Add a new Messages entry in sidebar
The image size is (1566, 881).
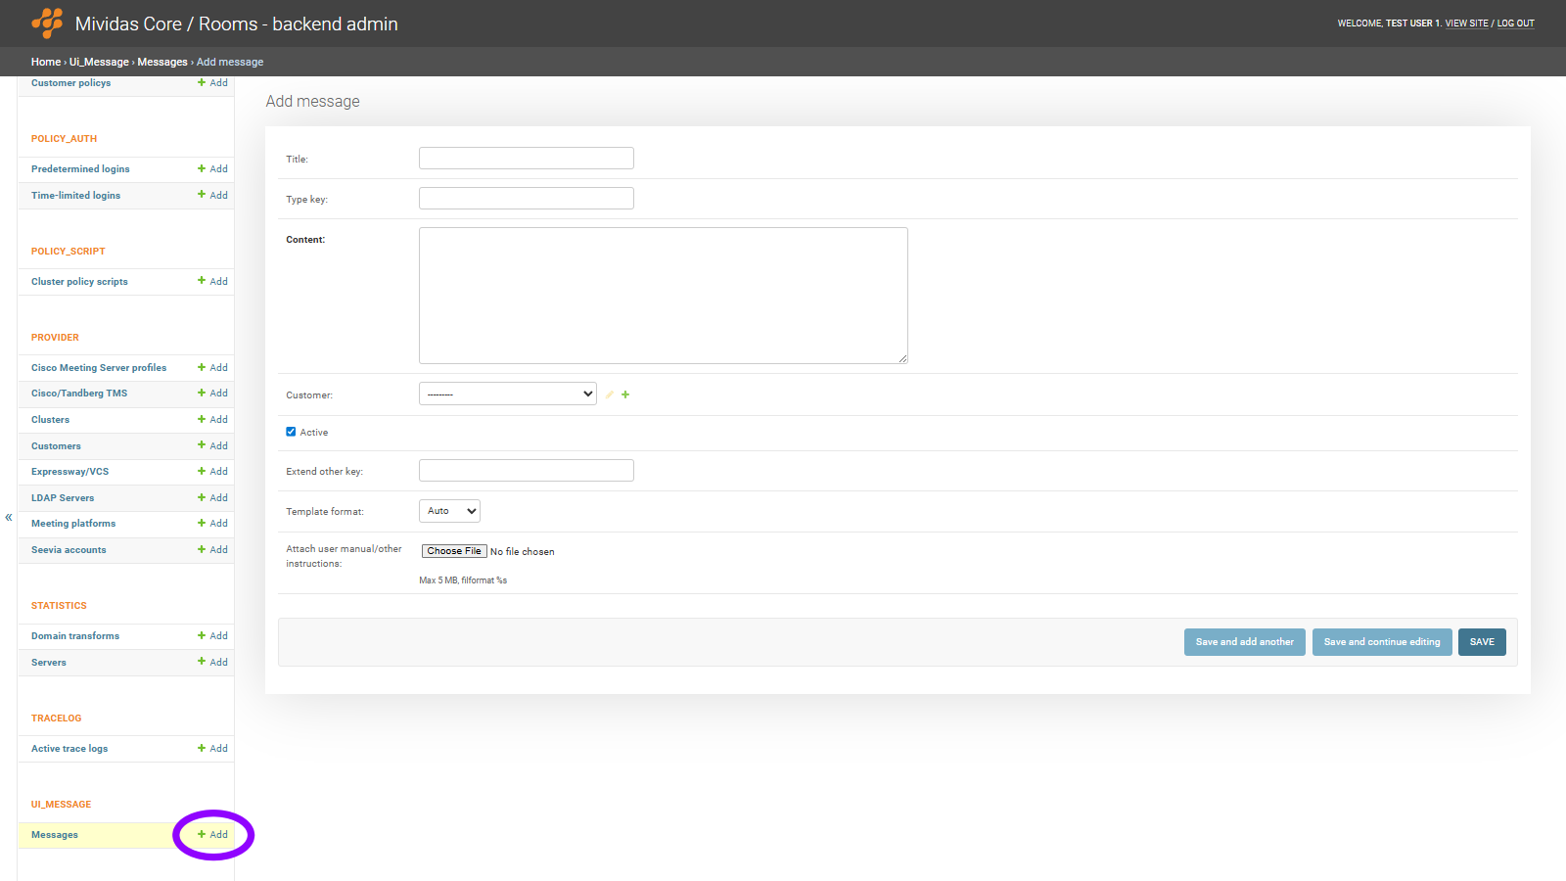(213, 835)
